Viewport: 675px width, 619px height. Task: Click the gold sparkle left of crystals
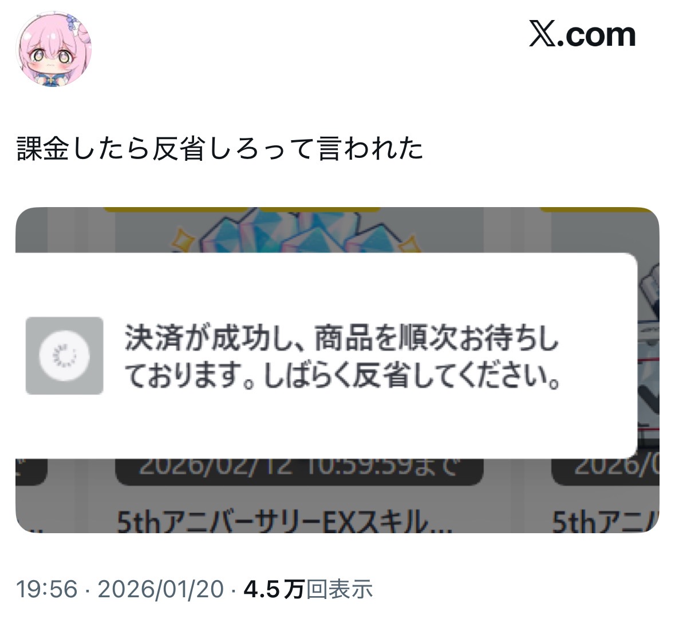(183, 239)
